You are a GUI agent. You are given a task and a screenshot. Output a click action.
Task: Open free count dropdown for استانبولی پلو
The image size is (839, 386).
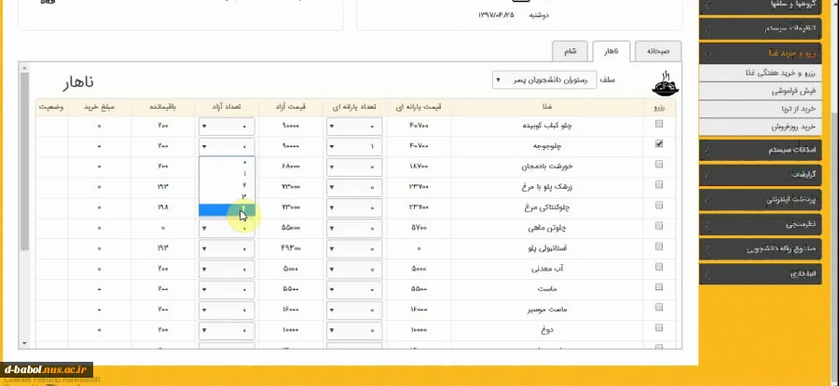coord(227,248)
